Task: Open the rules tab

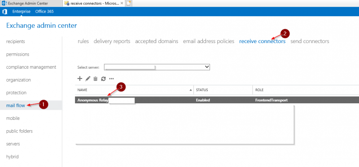Action: tap(83, 41)
